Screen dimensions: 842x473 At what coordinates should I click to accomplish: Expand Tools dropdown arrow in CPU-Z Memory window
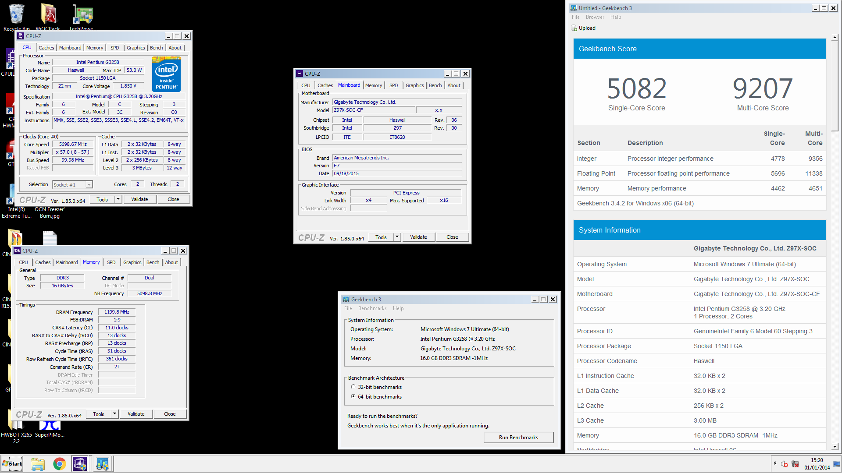click(x=114, y=414)
